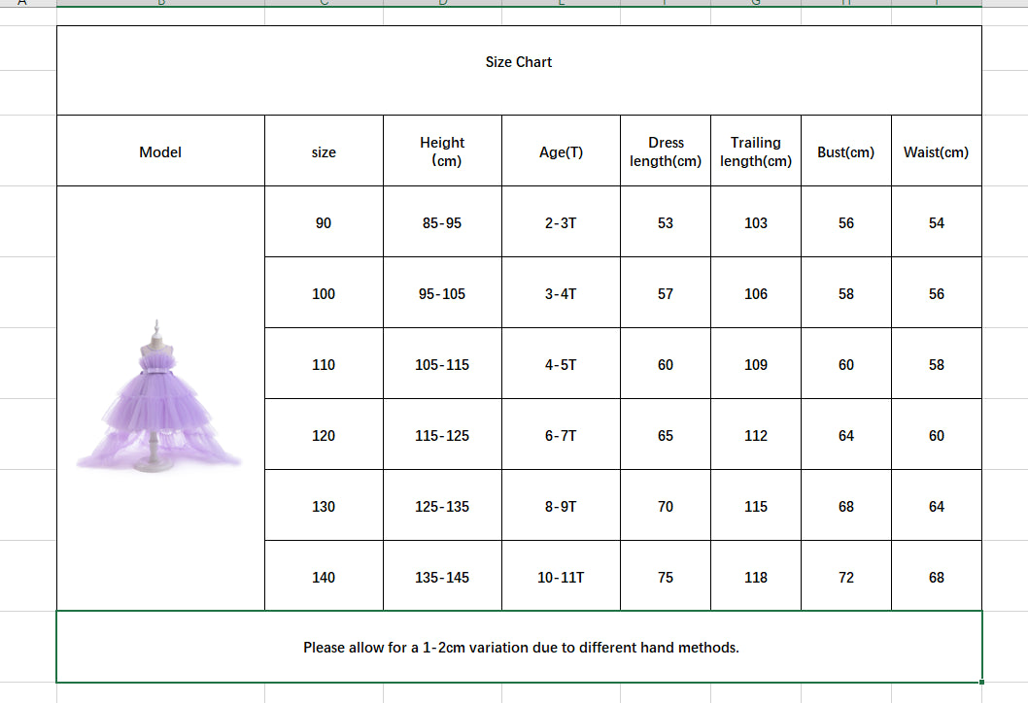The width and height of the screenshot is (1028, 703).
Task: Select the height range cell 125-135
Action: [x=442, y=507]
